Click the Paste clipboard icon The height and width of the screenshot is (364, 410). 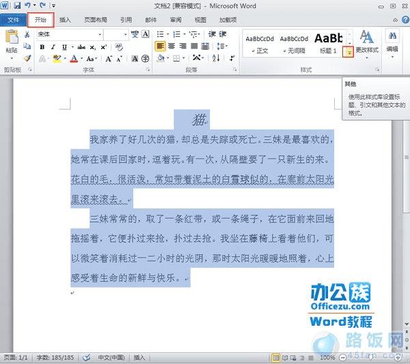pyautogui.click(x=12, y=37)
